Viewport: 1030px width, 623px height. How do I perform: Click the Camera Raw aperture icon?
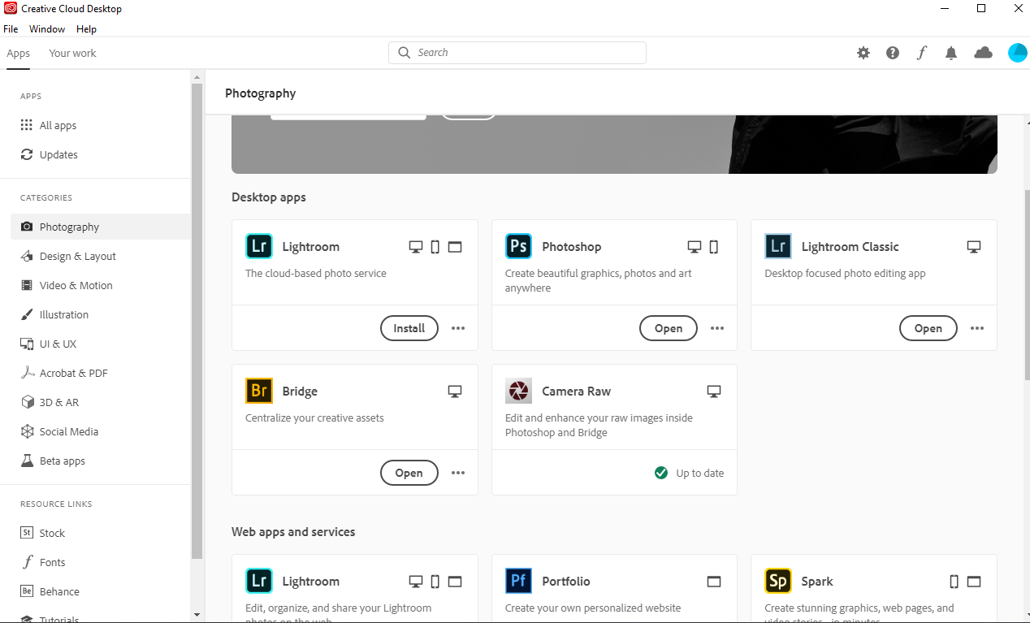coord(518,391)
